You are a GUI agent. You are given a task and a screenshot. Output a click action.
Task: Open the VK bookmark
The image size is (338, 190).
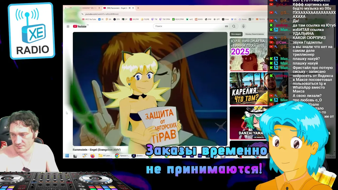(x=101, y=19)
